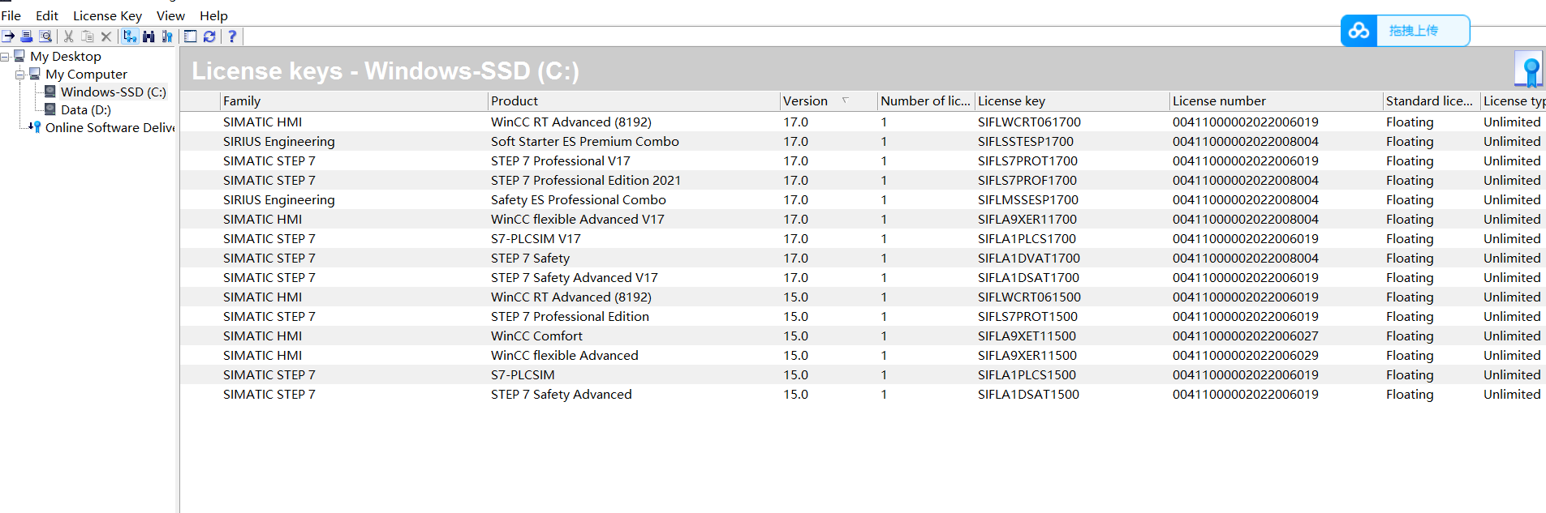The height and width of the screenshot is (513, 1546).
Task: Open Print Preview from the toolbar
Action: [x=45, y=36]
